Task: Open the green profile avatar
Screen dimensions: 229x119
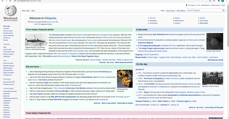Action: click(222, 1)
